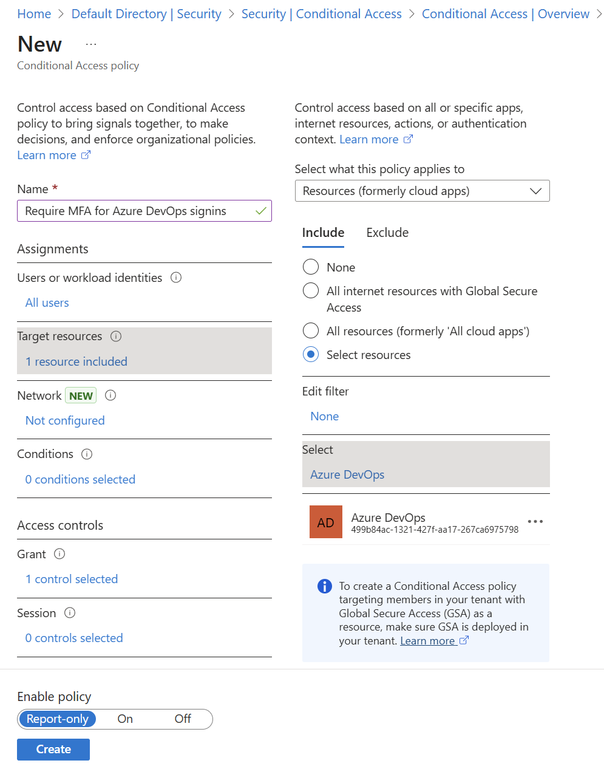Click info icon next to Users or workload identities
The image size is (604, 766).
point(176,278)
